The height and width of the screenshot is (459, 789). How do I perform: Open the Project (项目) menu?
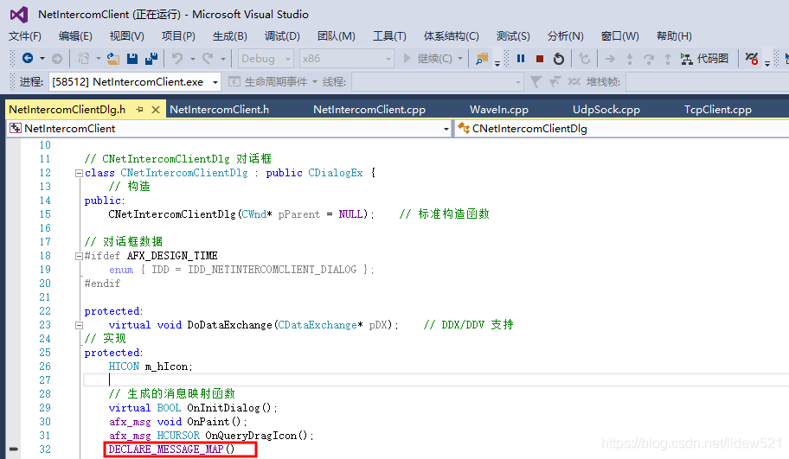[x=178, y=36]
